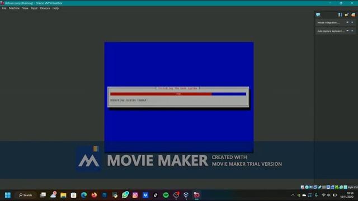Click the mouse integration status icon
This screenshot has height=201, width=358.
pyautogui.click(x=341, y=188)
